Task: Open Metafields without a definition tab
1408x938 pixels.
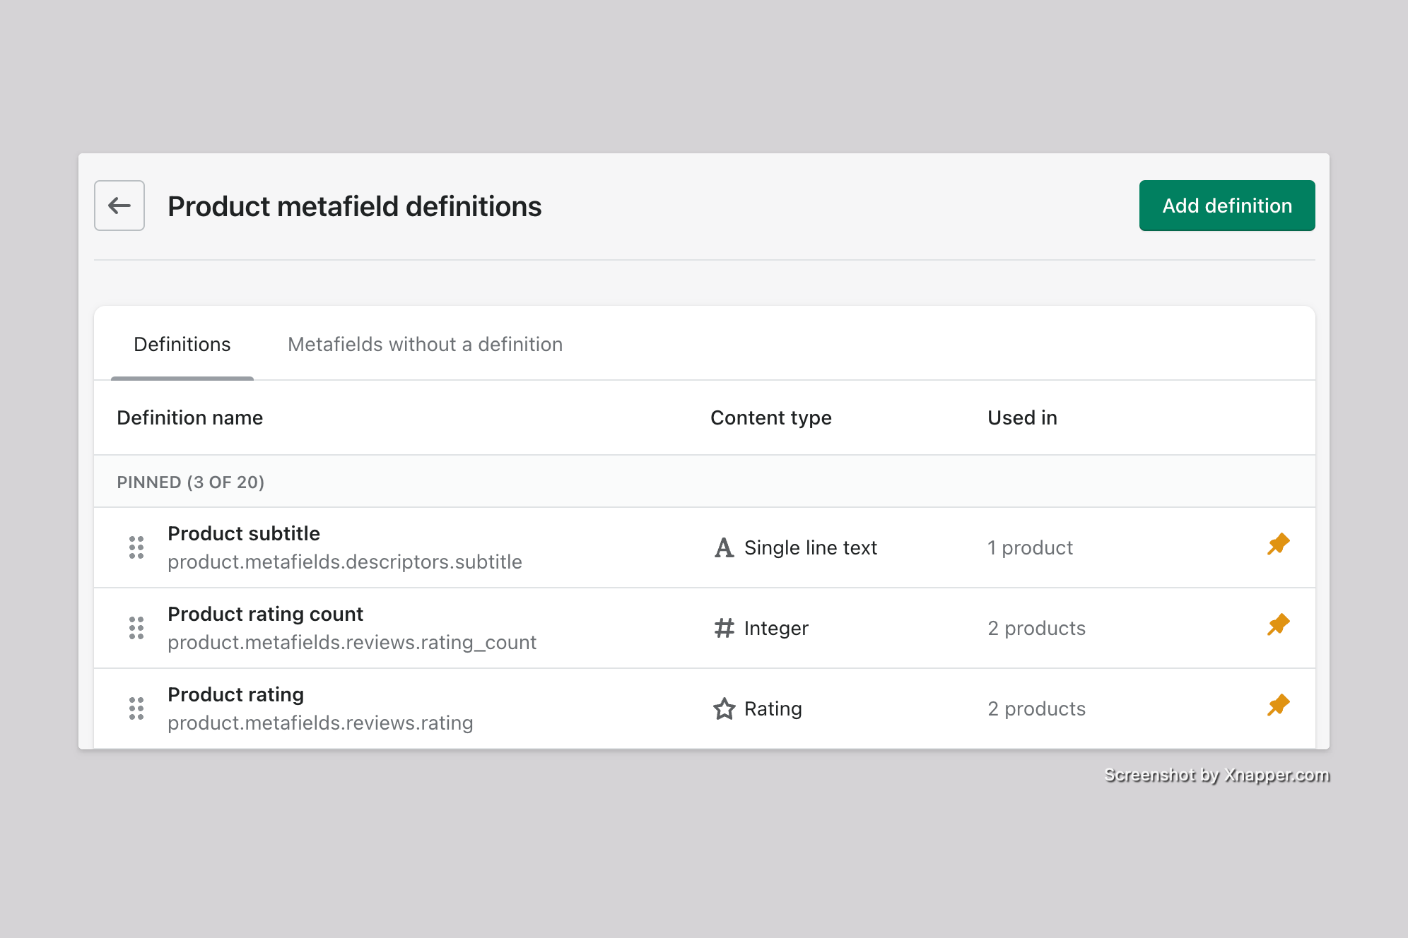Action: 425,345
